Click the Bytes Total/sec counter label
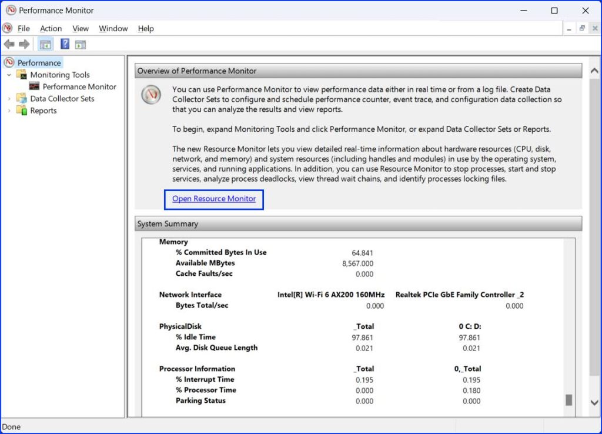Screen dimensions: 602x434 (x=202, y=305)
